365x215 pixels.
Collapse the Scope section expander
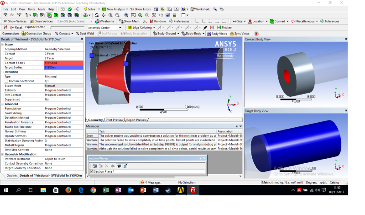point(2,44)
